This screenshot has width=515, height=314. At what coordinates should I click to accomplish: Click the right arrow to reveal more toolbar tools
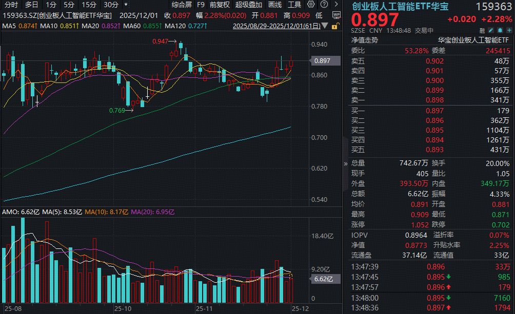pyautogui.click(x=336, y=4)
